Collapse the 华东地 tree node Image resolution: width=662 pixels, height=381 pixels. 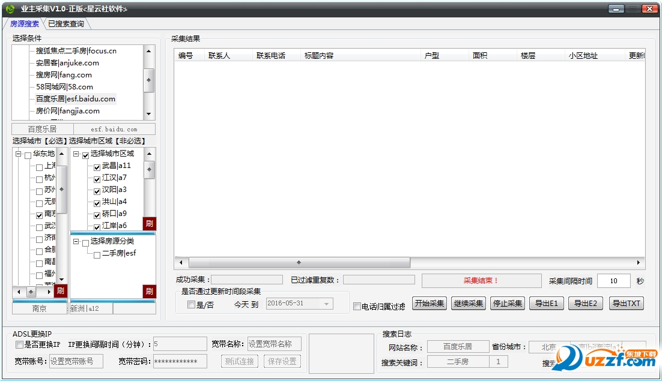point(18,154)
